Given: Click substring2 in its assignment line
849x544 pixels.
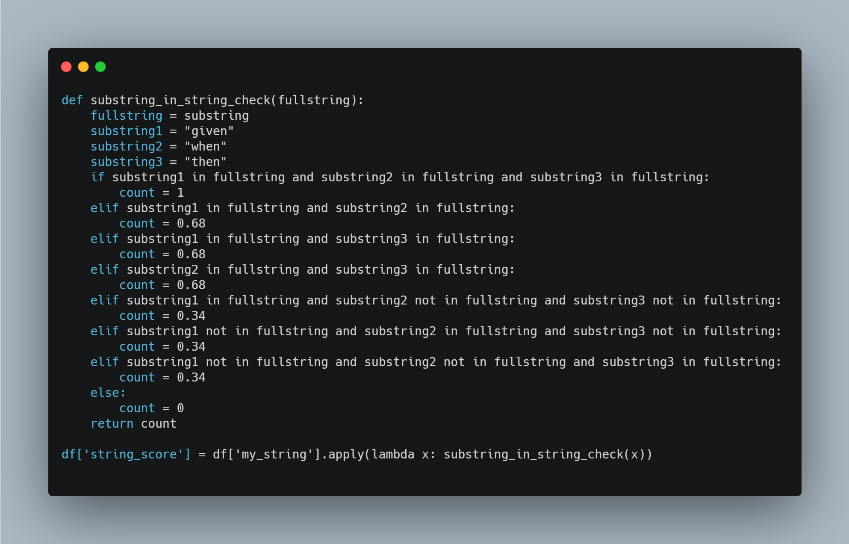Looking at the screenshot, I should click(x=126, y=146).
